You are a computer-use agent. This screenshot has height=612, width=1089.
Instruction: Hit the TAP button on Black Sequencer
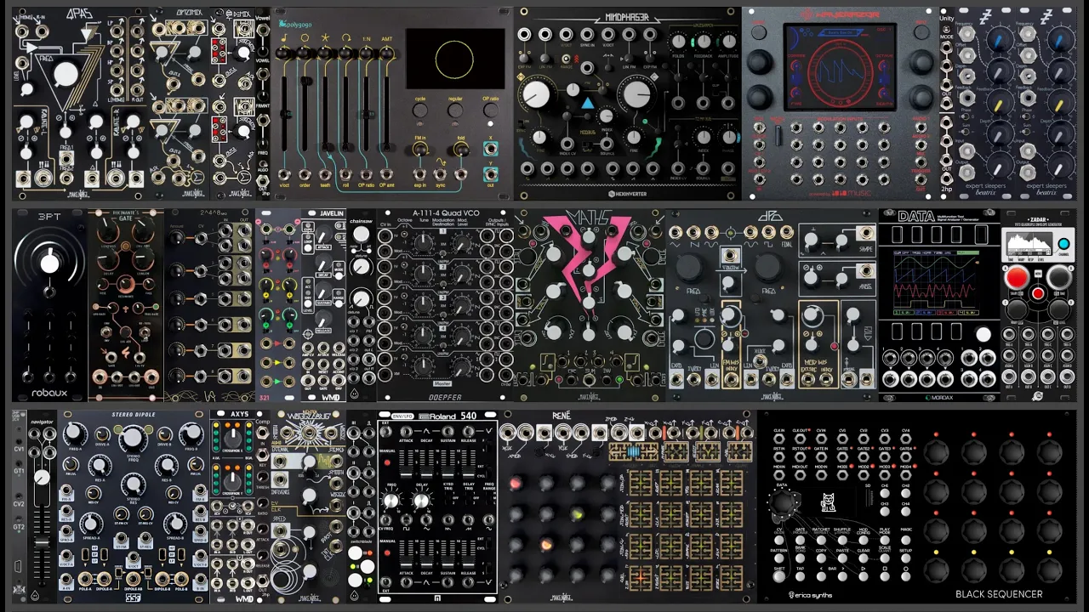(800, 576)
